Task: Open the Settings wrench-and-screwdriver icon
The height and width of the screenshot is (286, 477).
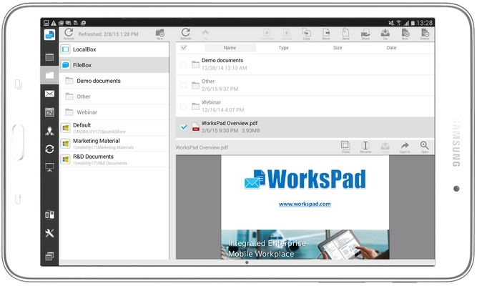Action: [49, 233]
